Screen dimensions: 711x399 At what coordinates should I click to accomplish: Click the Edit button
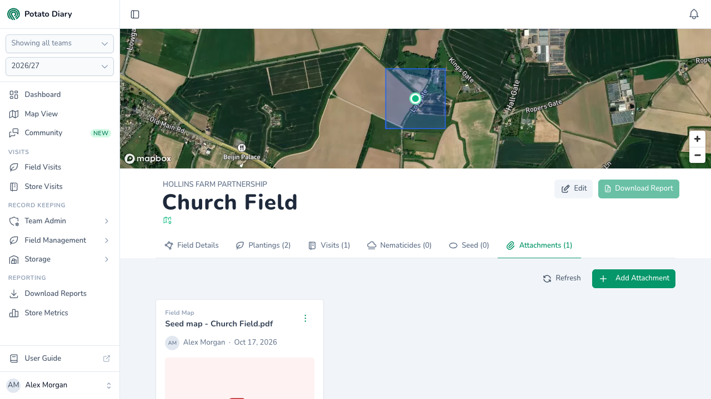pyautogui.click(x=573, y=188)
